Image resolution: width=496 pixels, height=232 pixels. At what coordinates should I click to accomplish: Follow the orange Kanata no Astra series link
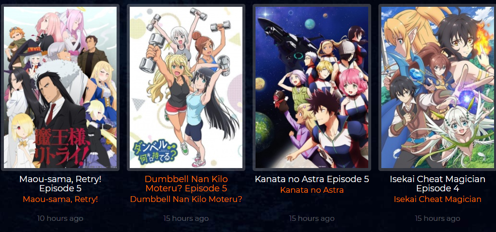click(x=312, y=190)
